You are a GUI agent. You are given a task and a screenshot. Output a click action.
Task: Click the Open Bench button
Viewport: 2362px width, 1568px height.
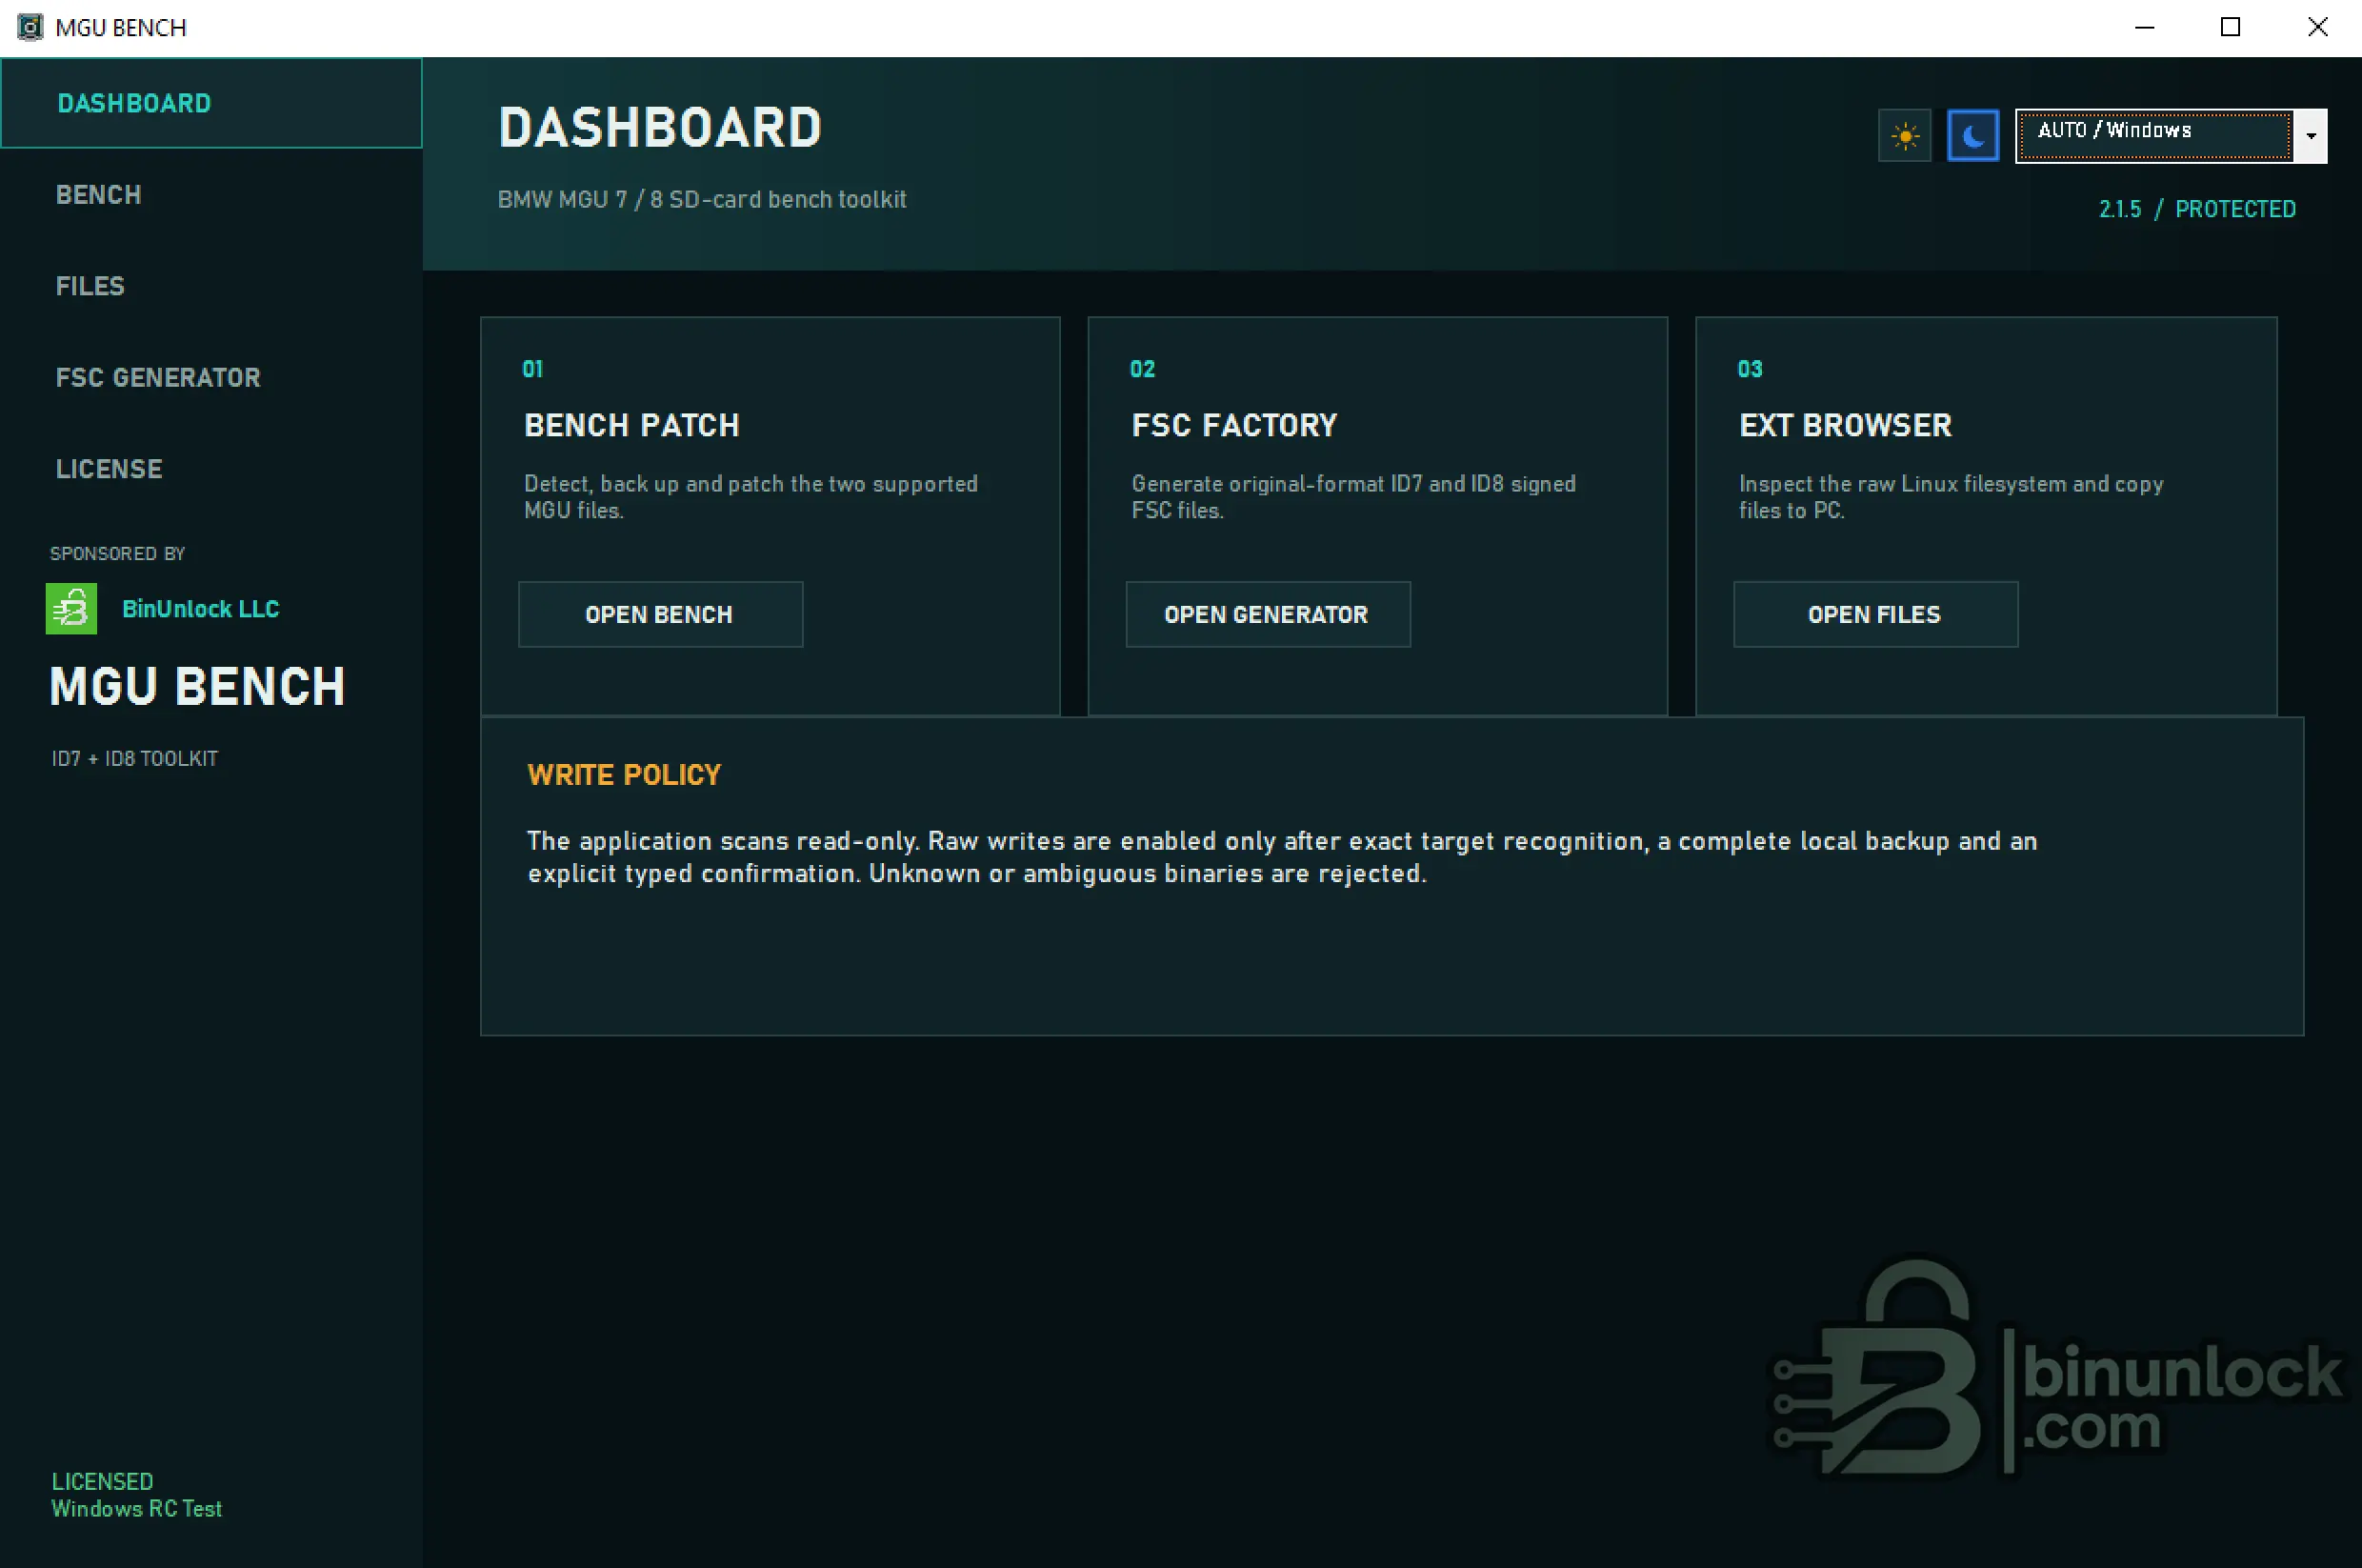[x=660, y=614]
